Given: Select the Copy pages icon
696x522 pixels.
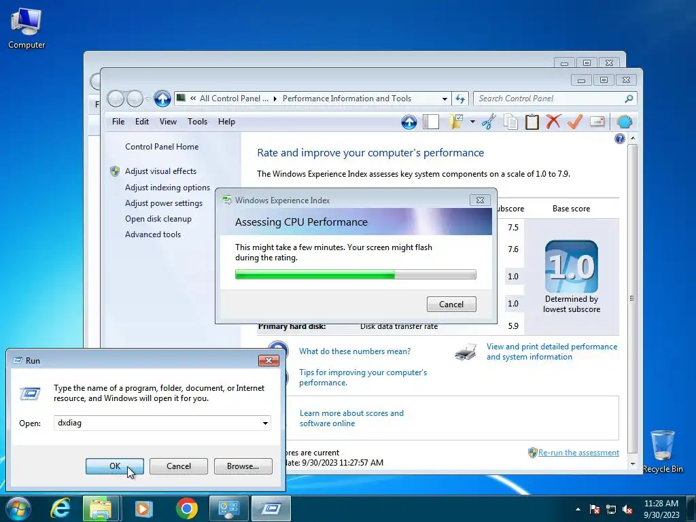Looking at the screenshot, I should 510,122.
